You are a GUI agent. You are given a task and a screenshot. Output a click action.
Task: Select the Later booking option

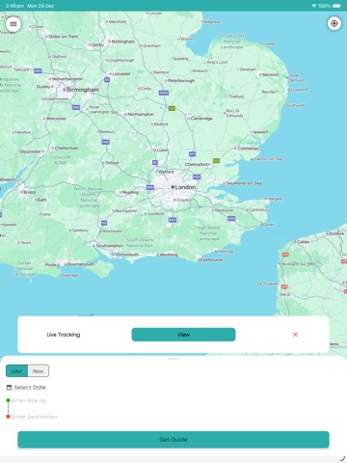pyautogui.click(x=16, y=371)
